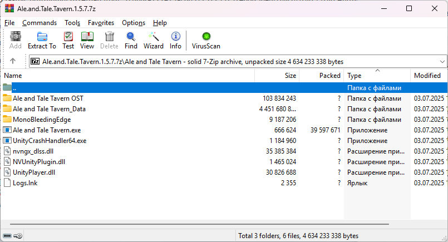Click the NVUnityPlugin.dll file icon
448x242 pixels.
coord(7,162)
